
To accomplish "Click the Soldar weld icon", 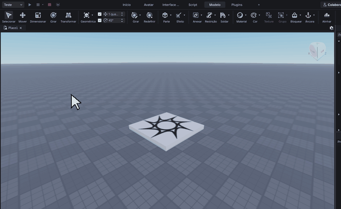I will point(223,15).
